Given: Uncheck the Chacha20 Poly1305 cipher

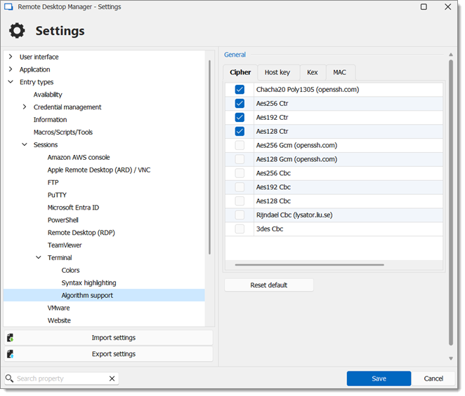Looking at the screenshot, I should tap(240, 90).
